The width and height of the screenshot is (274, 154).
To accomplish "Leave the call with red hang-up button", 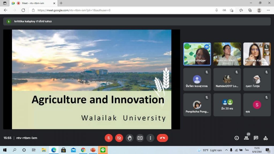I will tap(162, 138).
